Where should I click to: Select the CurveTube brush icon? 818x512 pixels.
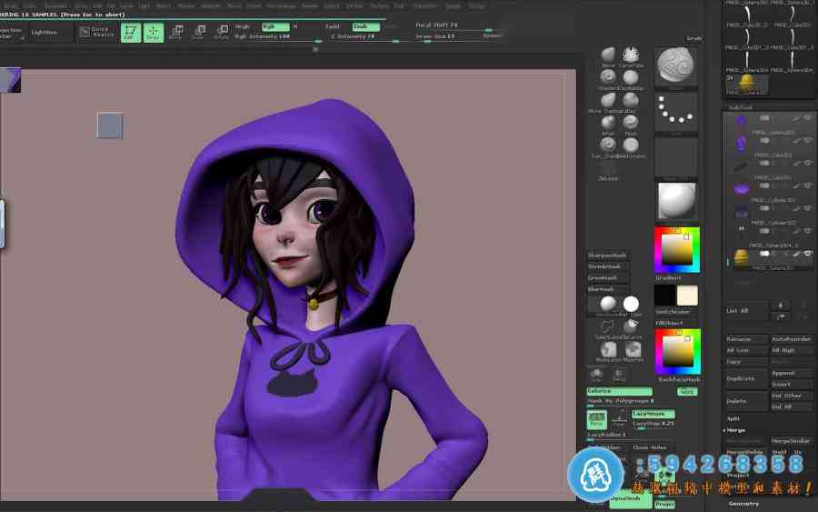(631, 55)
